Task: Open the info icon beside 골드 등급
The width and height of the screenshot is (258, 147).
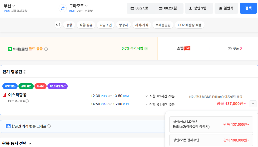Action: click(x=46, y=49)
